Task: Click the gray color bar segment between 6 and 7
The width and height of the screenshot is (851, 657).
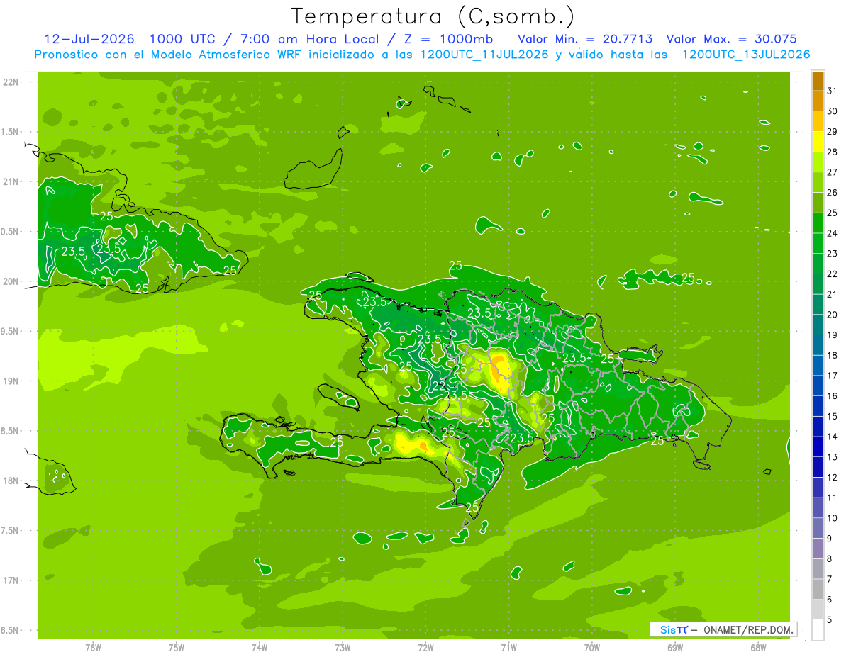Action: (x=818, y=589)
